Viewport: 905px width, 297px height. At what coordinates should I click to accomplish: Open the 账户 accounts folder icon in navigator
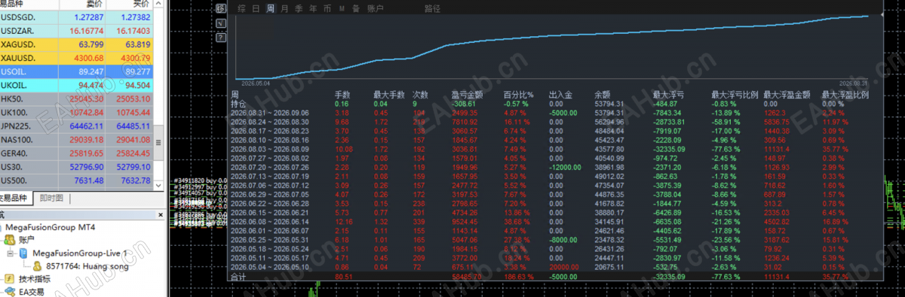pos(10,239)
